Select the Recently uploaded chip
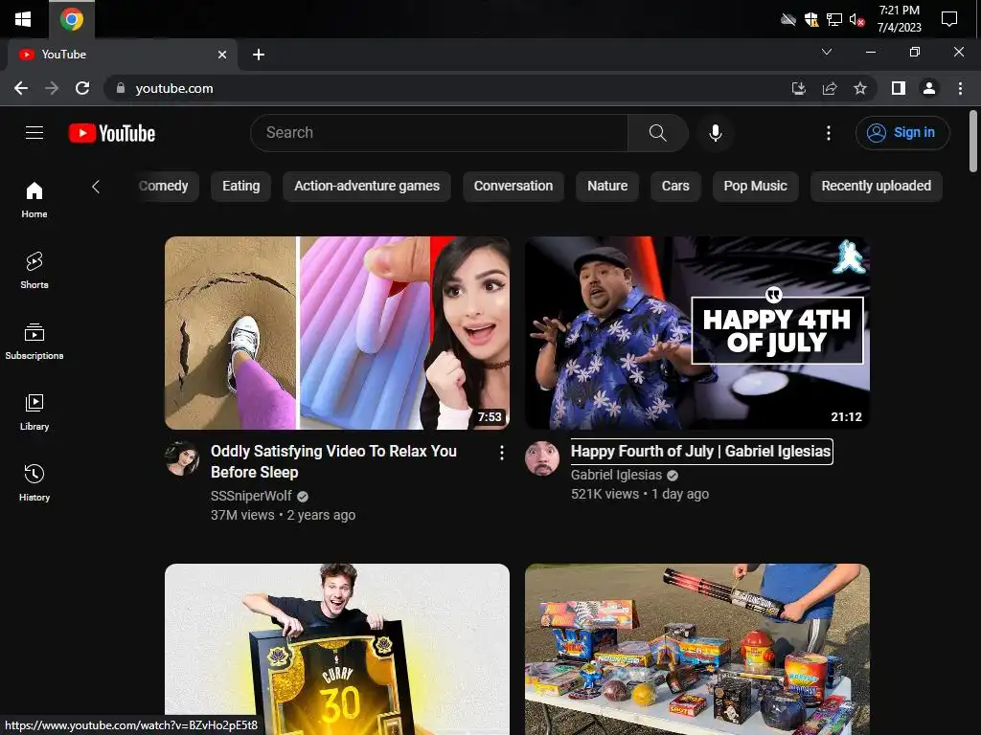Screen dimensions: 981x735 coord(876,187)
